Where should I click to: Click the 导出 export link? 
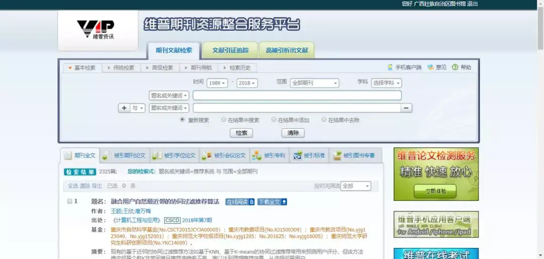pos(97,186)
